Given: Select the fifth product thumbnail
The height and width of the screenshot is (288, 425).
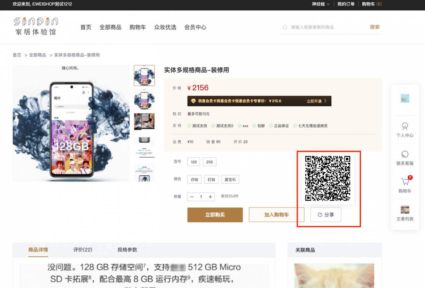Looking at the screenshot, I should tap(144, 172).
